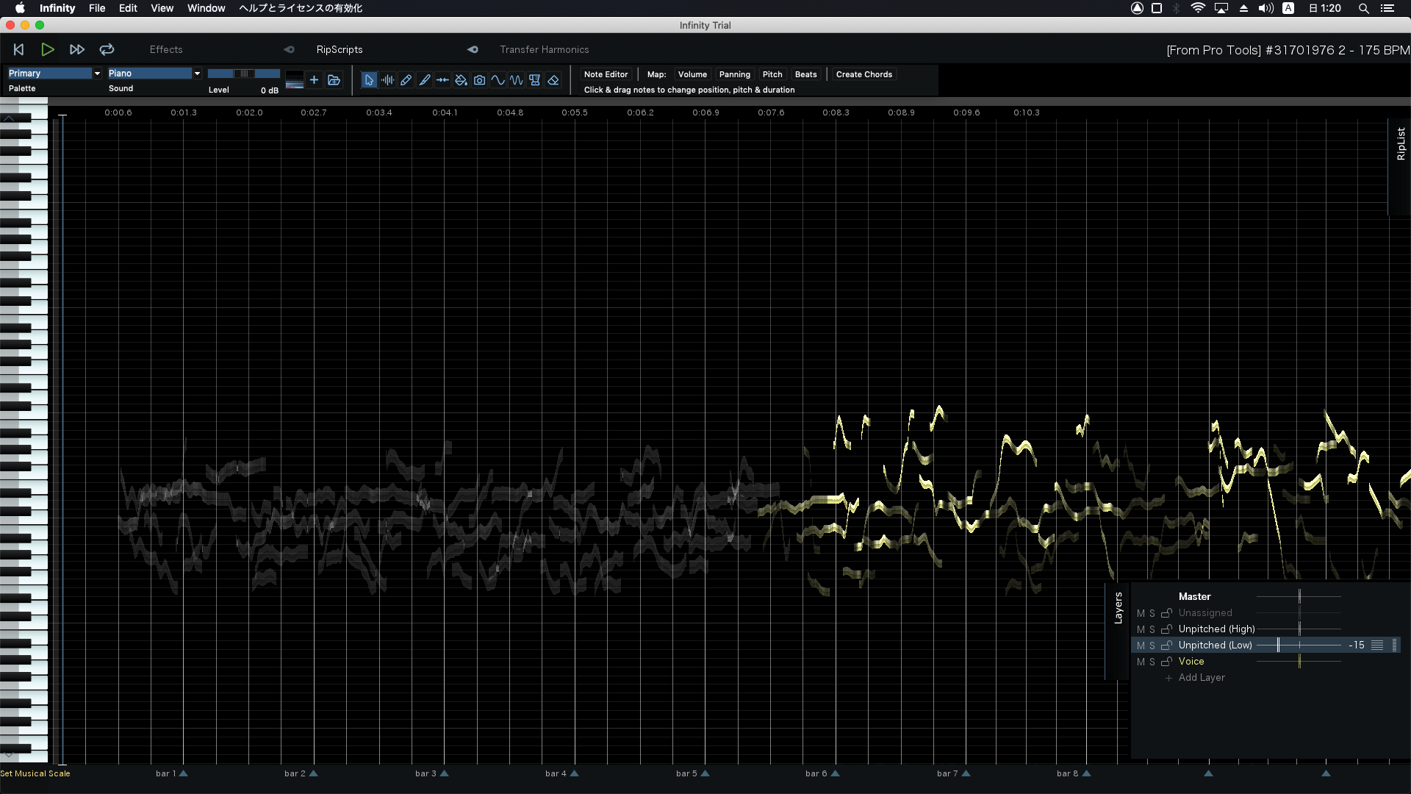This screenshot has height=794, width=1411.
Task: Open the sound folder browser icon
Action: pos(334,80)
